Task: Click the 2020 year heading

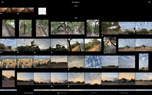Action: click(76, 6)
